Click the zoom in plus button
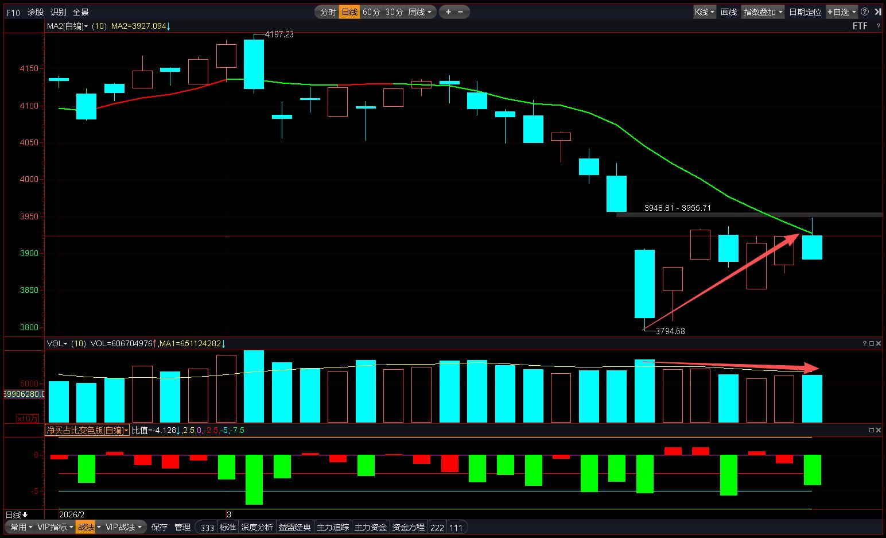886x538 pixels. (448, 12)
